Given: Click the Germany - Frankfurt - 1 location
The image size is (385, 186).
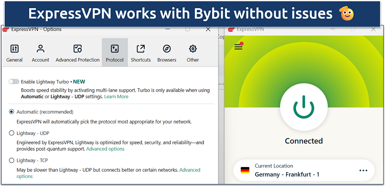Looking at the screenshot, I should [x=287, y=175].
